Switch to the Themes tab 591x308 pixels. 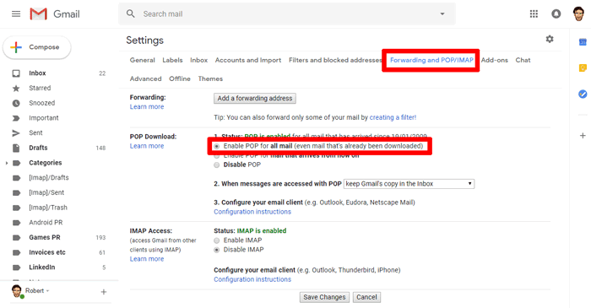[x=210, y=78]
